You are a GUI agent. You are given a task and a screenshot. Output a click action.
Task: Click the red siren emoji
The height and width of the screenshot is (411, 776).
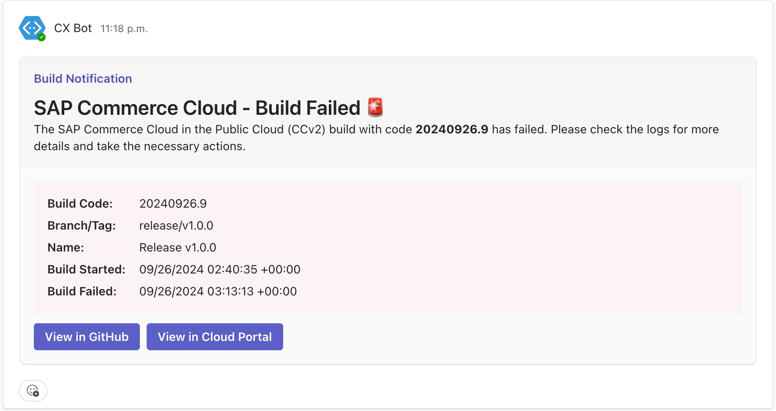(x=375, y=107)
